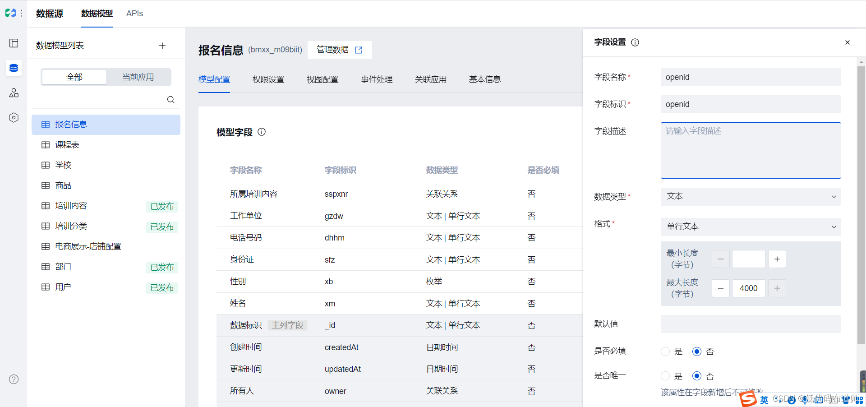Increase 最大长度 with plus button
This screenshot has width=866, height=407.
[777, 288]
